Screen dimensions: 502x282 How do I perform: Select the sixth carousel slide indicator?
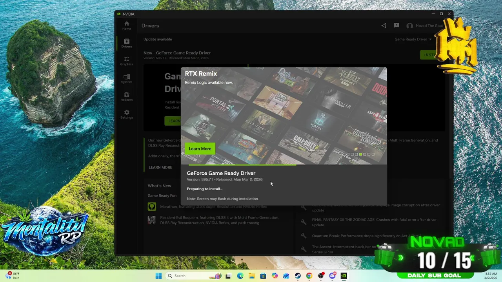point(369,154)
